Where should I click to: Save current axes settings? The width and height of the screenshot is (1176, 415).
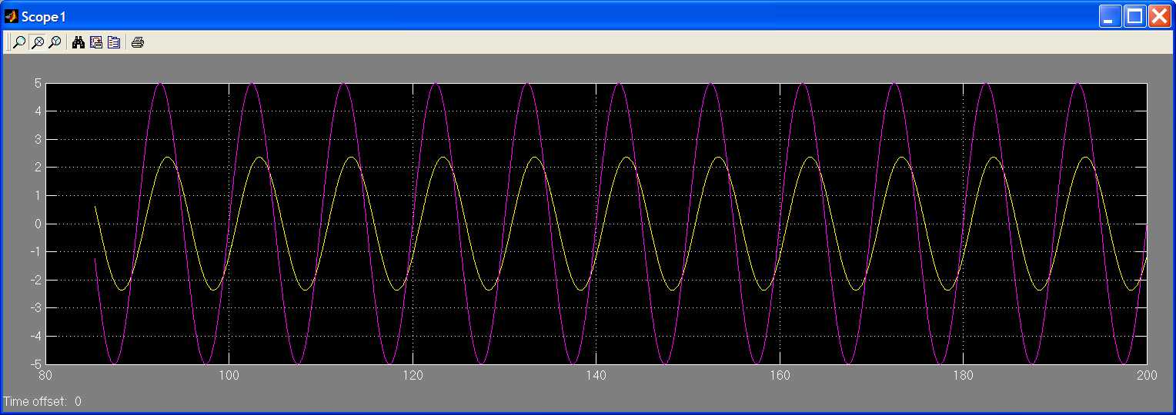tap(96, 42)
